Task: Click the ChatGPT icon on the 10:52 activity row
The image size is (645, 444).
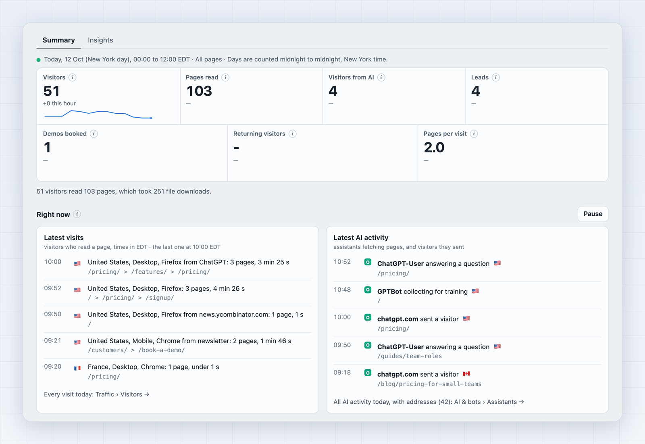Action: 368,262
